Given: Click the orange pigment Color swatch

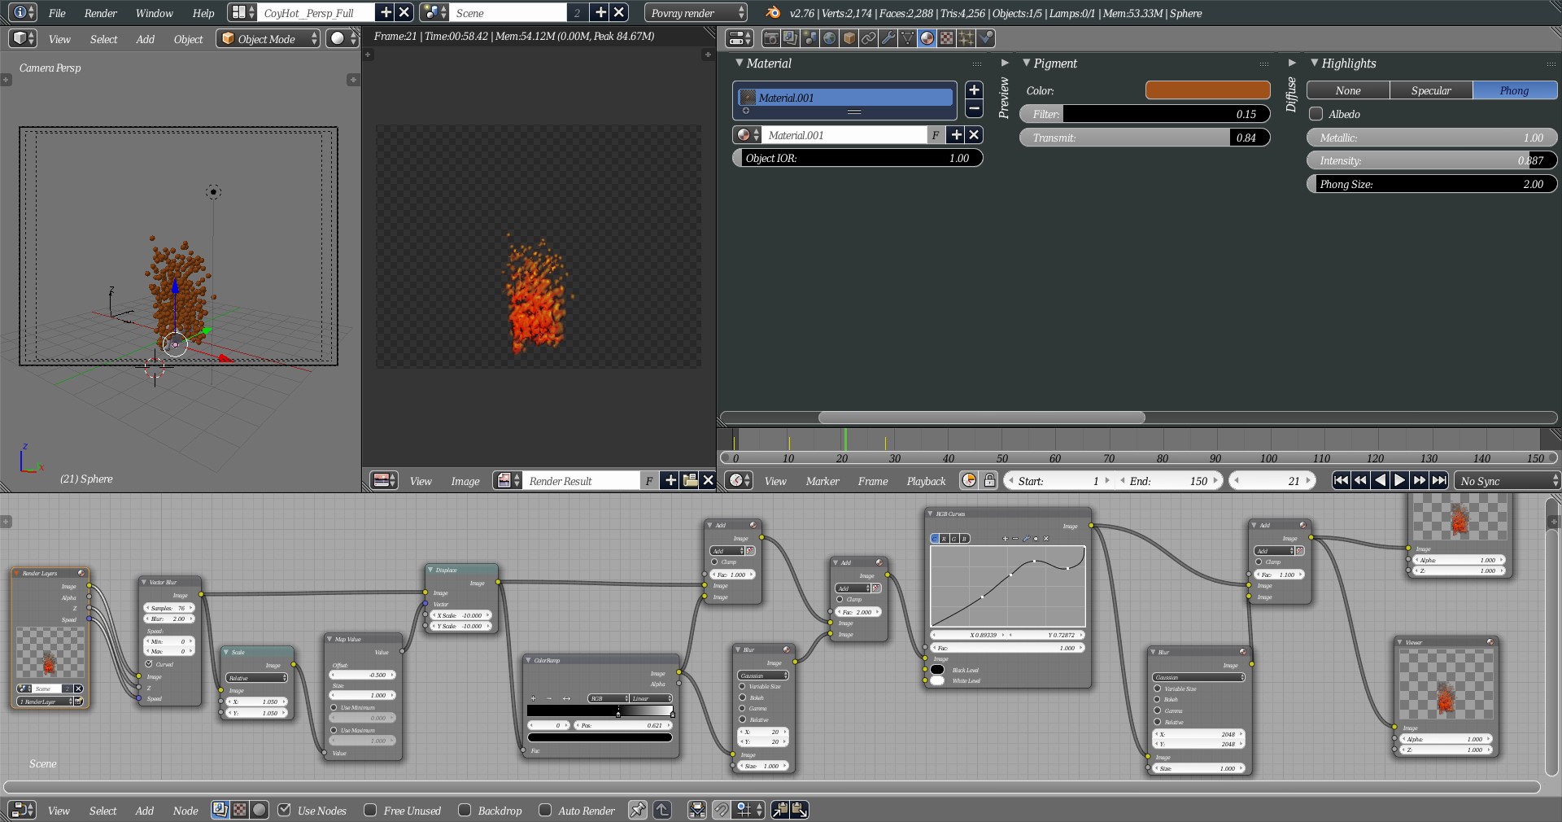Looking at the screenshot, I should pyautogui.click(x=1207, y=90).
